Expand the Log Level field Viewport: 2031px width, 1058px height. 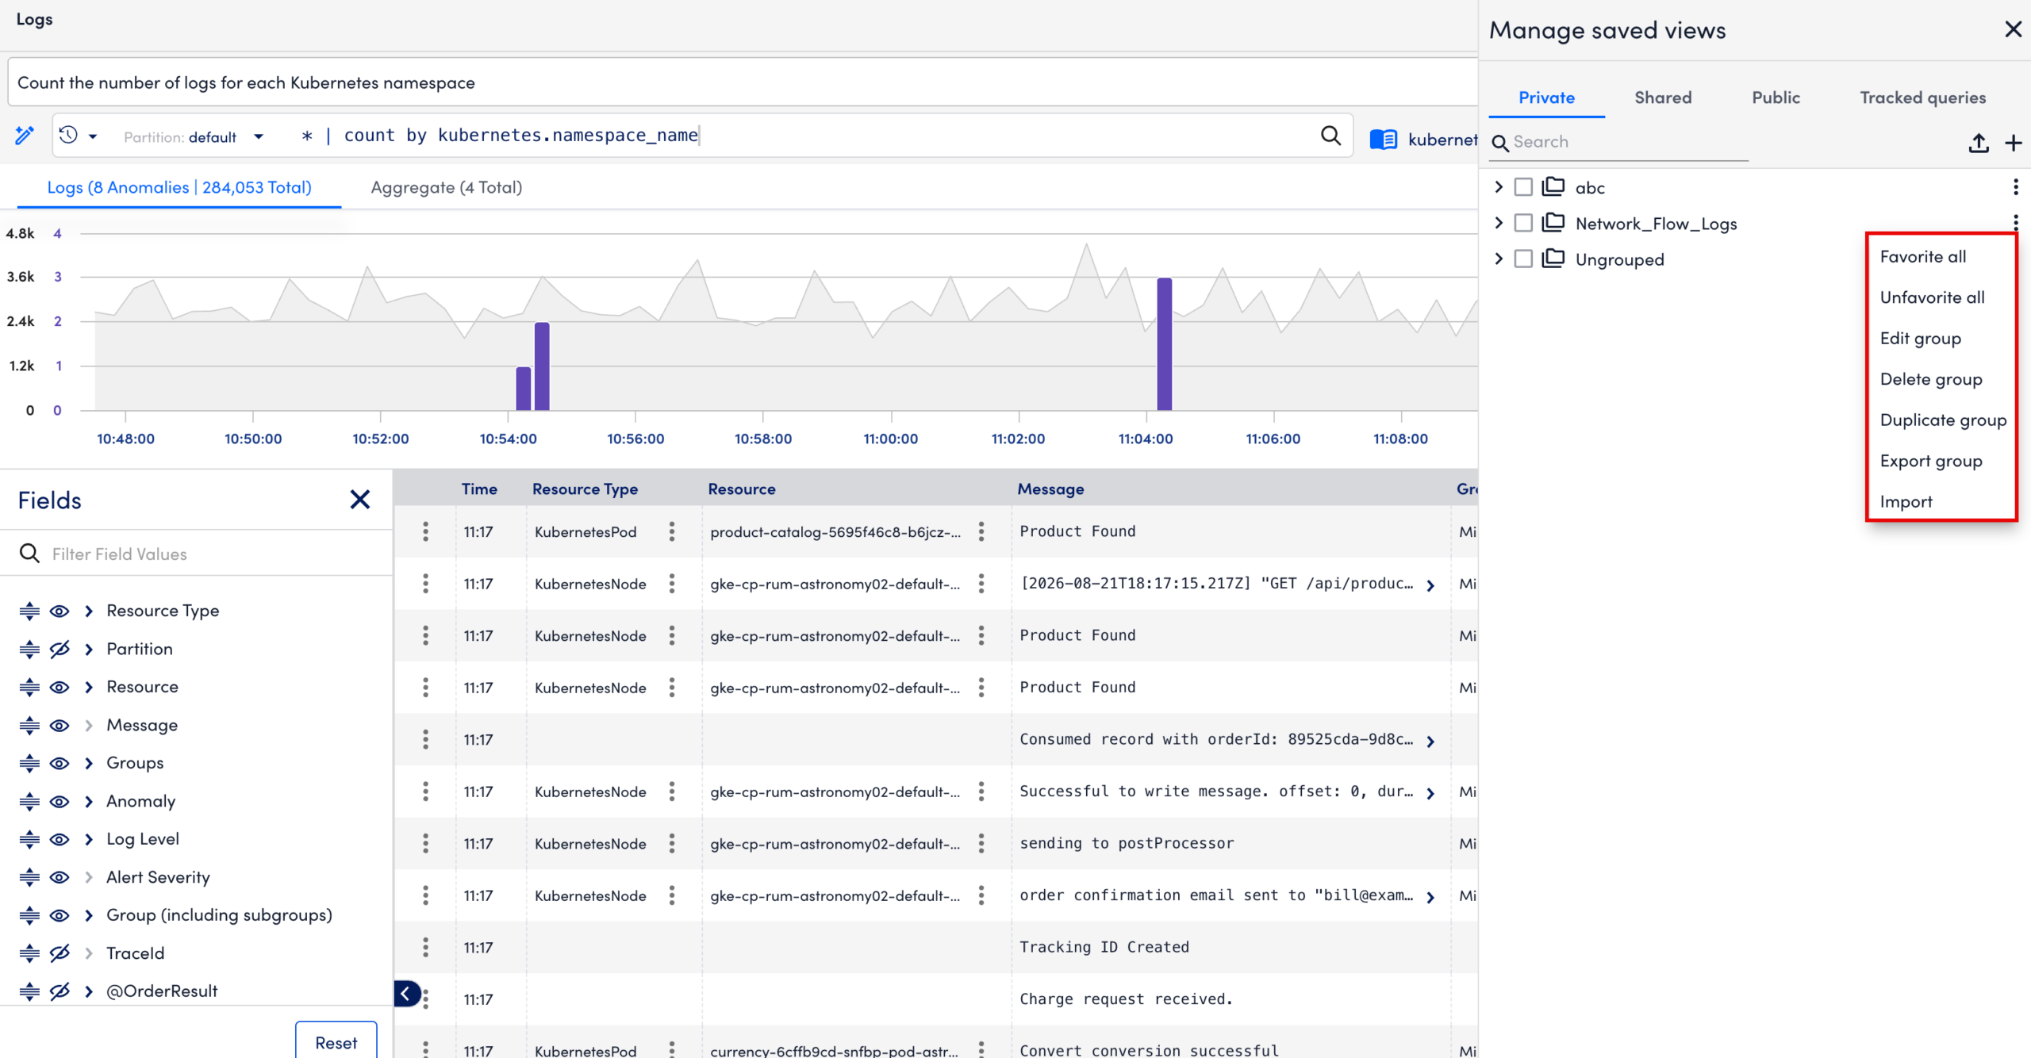click(x=89, y=839)
